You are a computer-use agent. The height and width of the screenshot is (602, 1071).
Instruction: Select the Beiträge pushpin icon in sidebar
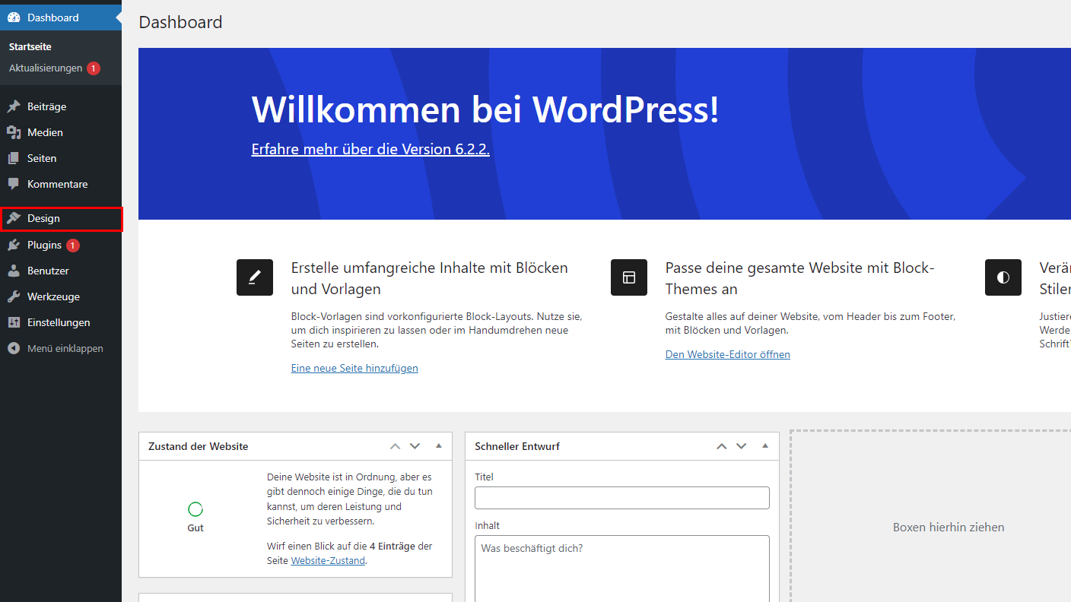tap(13, 106)
